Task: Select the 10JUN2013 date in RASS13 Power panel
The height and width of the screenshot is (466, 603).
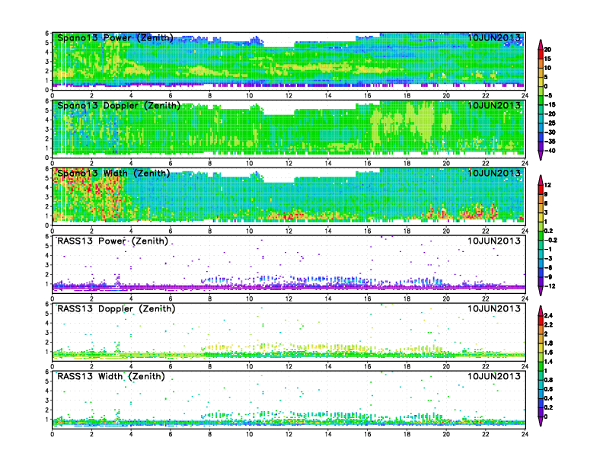Action: 494,241
